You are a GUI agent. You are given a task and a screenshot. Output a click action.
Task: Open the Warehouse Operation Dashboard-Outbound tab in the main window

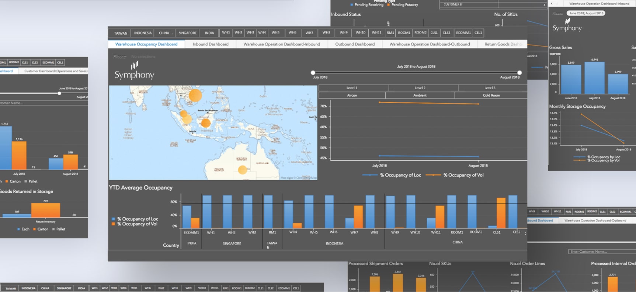point(430,44)
